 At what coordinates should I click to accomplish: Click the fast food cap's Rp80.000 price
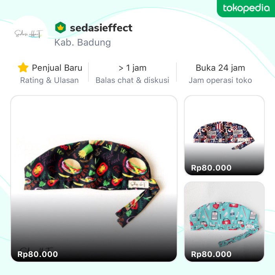click(38, 254)
